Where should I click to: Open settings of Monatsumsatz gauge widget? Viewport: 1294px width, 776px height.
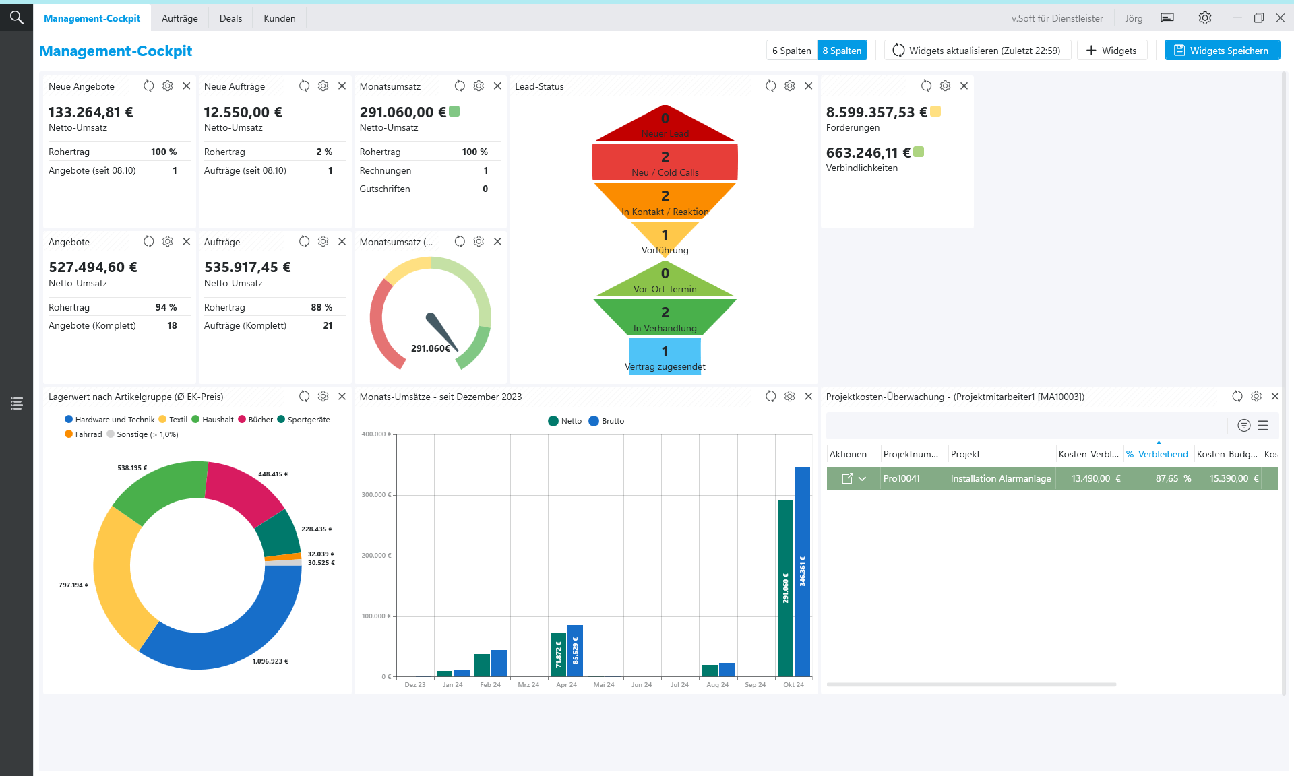(479, 241)
